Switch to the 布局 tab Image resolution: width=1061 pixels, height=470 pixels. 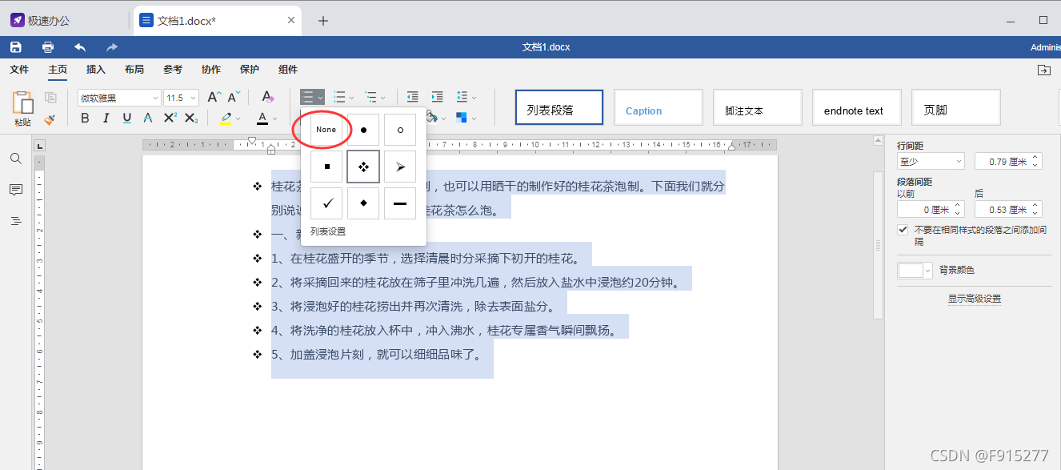134,70
